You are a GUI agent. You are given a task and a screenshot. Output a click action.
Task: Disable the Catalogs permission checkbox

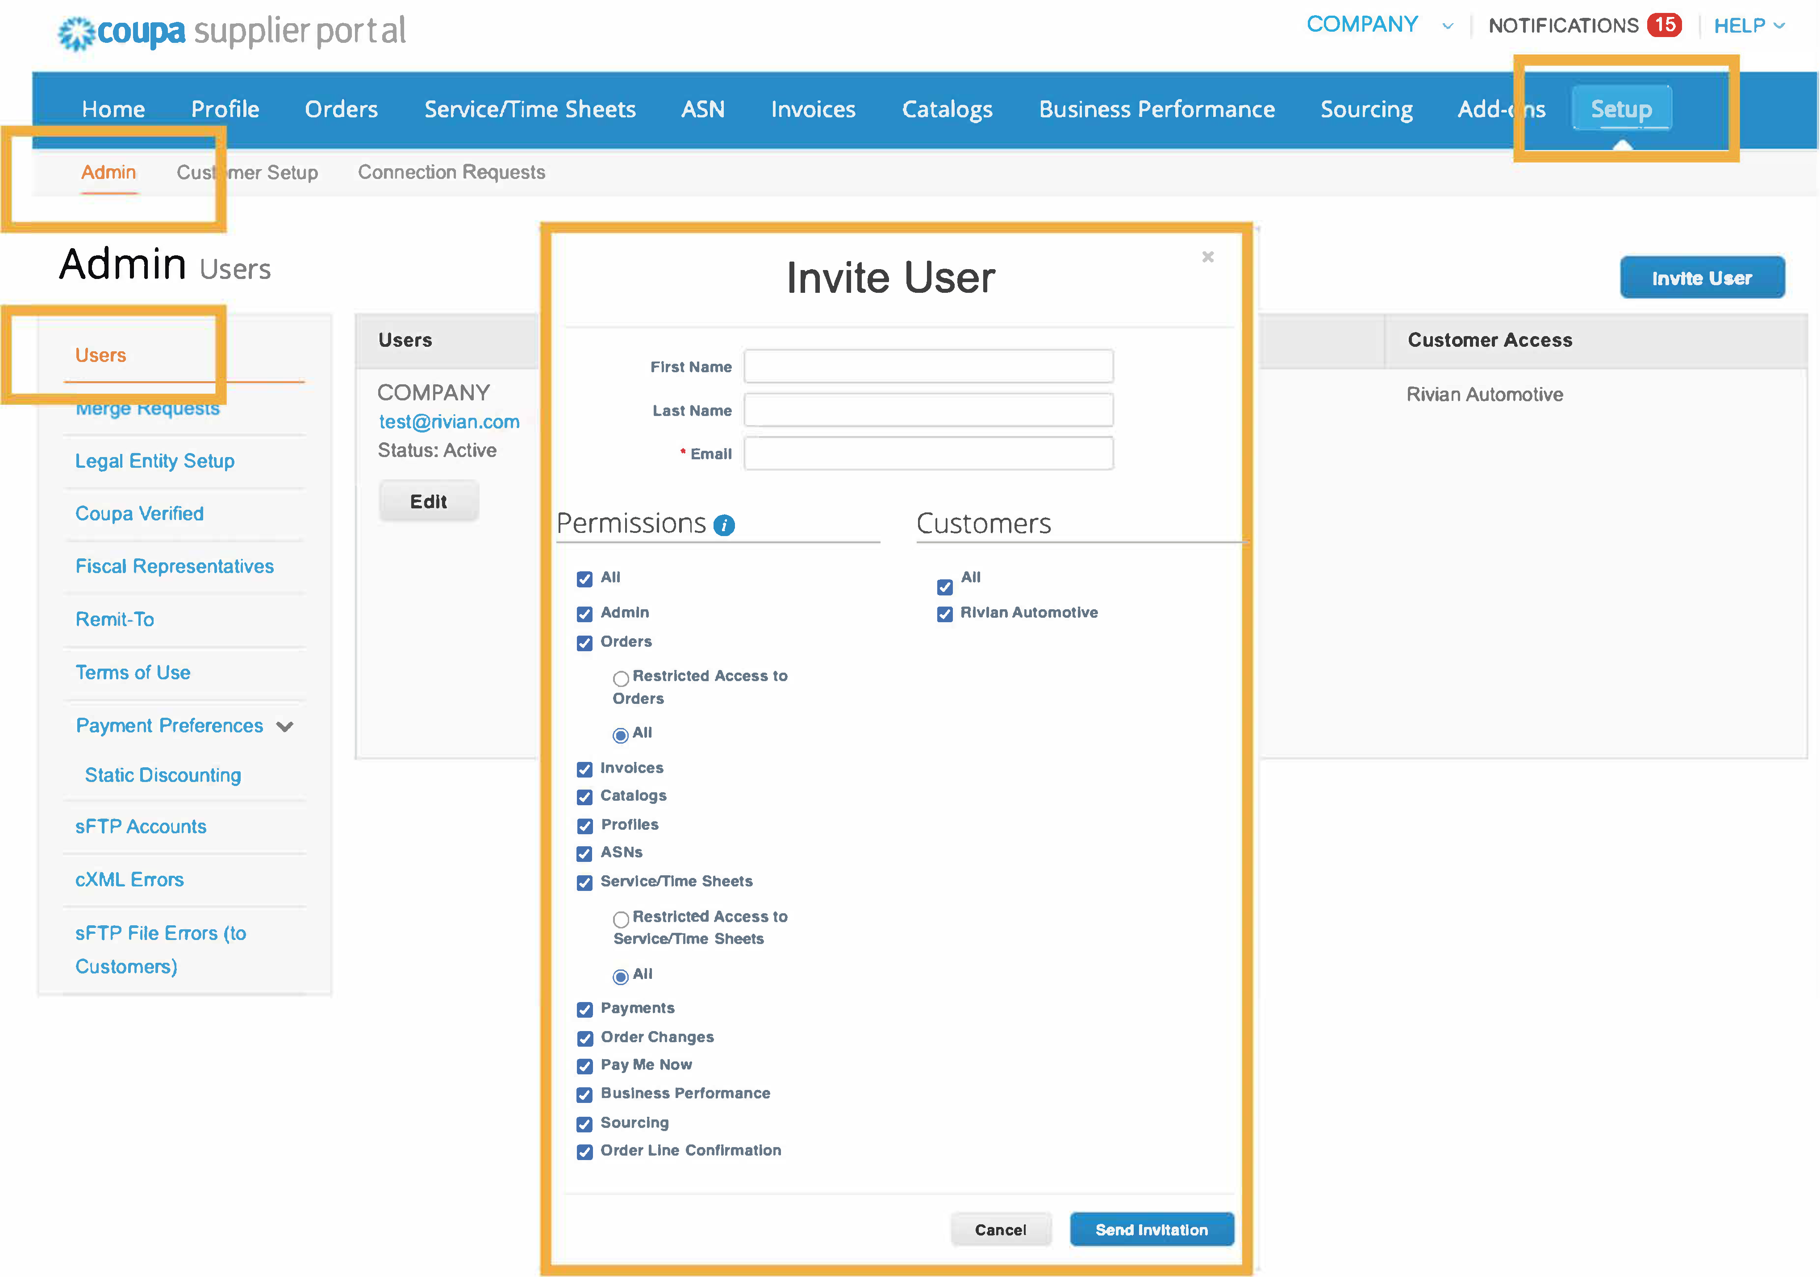point(585,797)
